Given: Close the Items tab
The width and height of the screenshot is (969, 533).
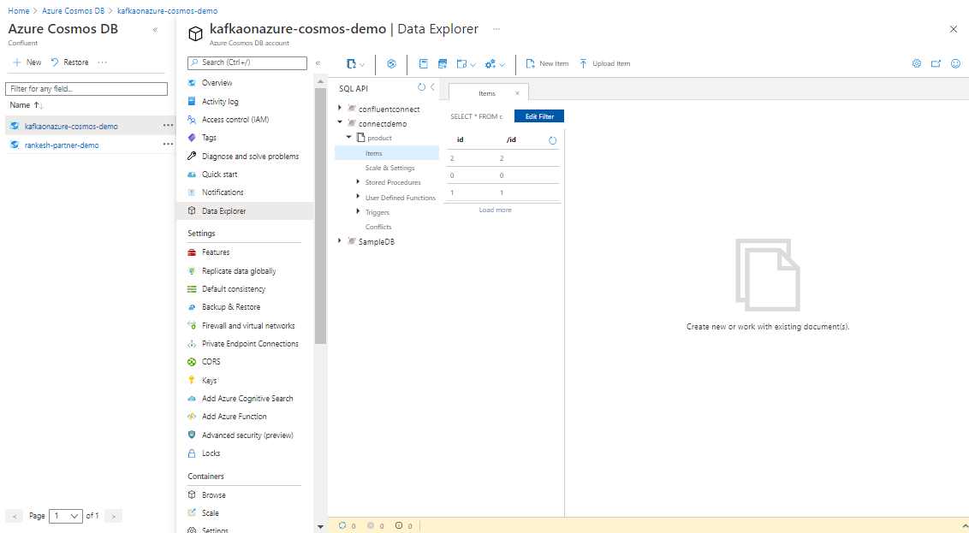Looking at the screenshot, I should 517,93.
